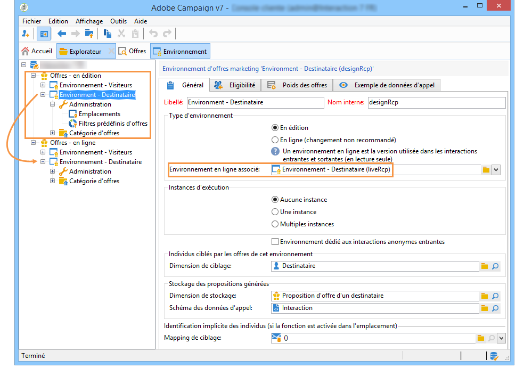524x368 pixels.
Task: Select the Multiples instances radio button
Action: pos(275,224)
